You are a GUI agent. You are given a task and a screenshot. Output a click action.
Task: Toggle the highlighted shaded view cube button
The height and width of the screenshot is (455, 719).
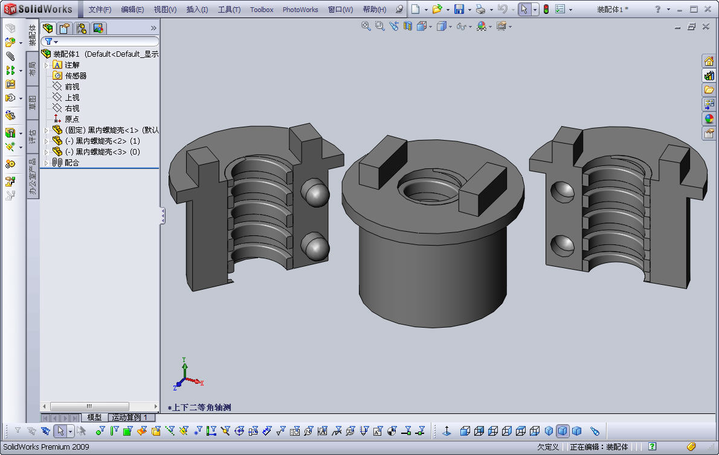coord(563,431)
